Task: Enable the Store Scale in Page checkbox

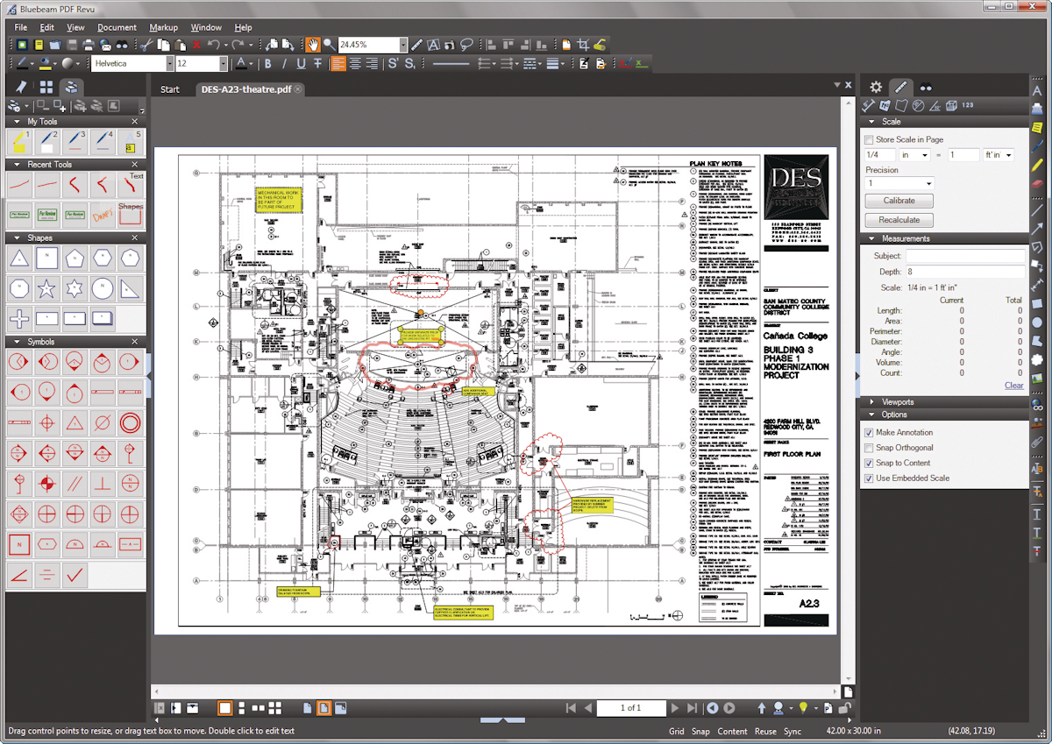Action: 869,139
